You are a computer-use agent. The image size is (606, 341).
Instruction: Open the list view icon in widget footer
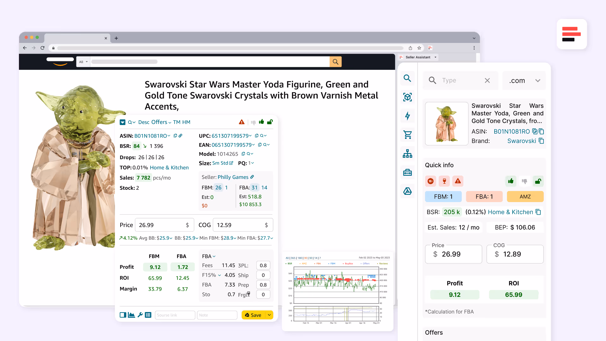click(148, 315)
